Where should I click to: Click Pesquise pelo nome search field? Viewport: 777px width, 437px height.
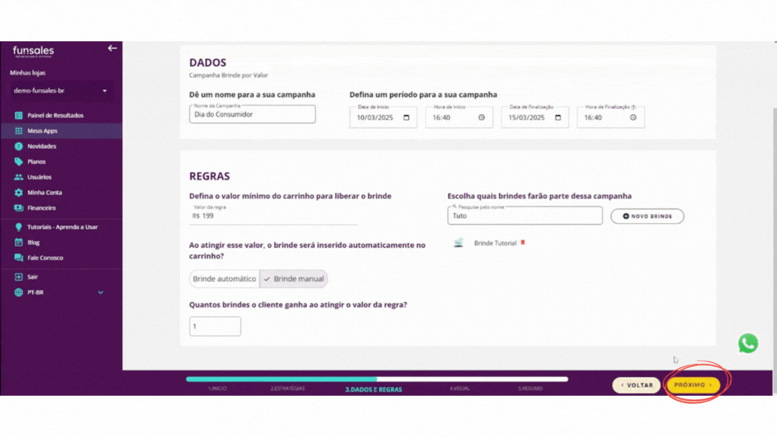tap(525, 216)
